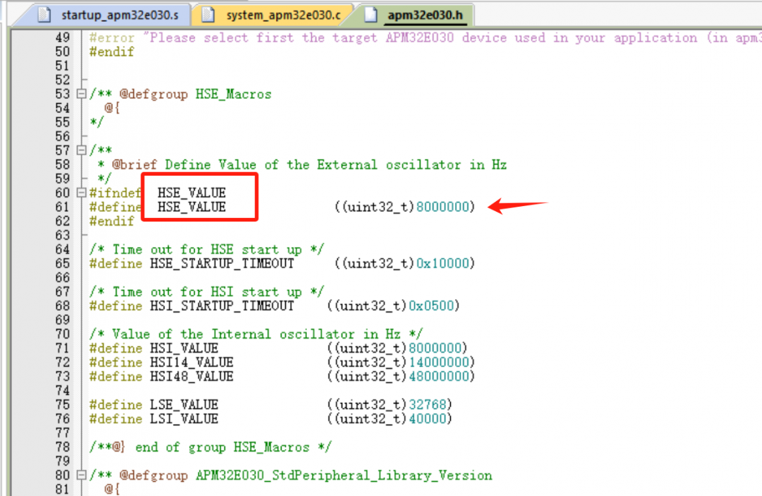Collapse the HSE_Macros defgroup comment fold
The width and height of the screenshot is (762, 496).
[x=83, y=95]
